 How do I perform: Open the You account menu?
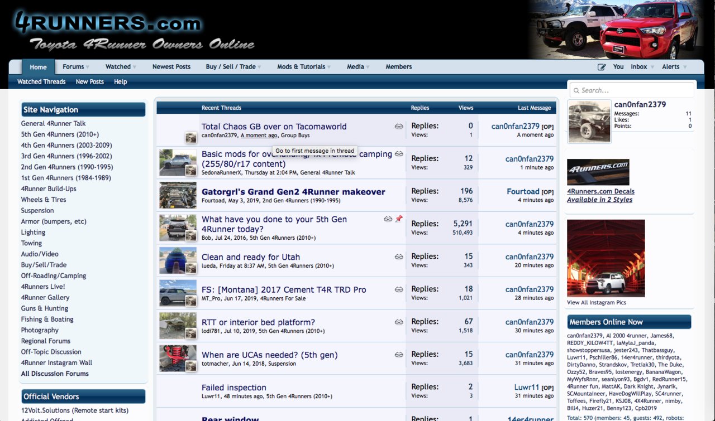tap(618, 67)
